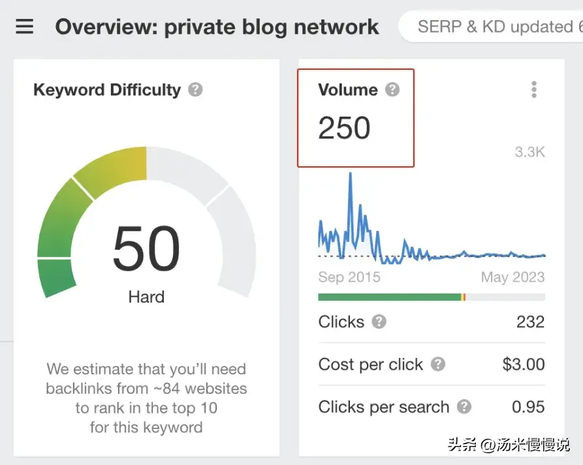Click the Volume help question mark
The width and height of the screenshot is (583, 465).
tap(392, 89)
